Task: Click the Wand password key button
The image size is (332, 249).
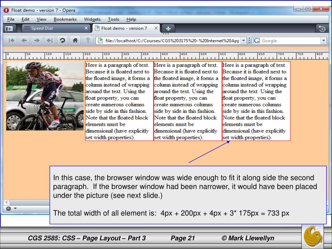Action: click(88, 41)
